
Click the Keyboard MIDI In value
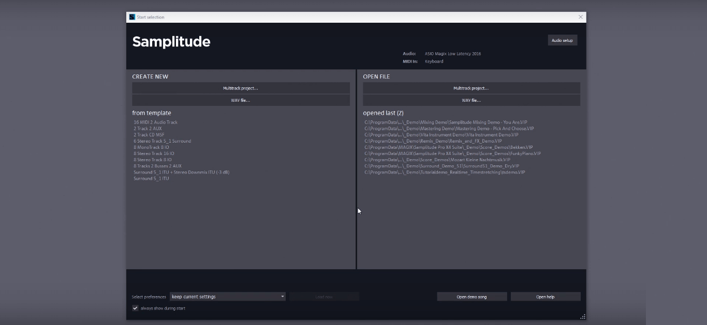[x=434, y=61]
